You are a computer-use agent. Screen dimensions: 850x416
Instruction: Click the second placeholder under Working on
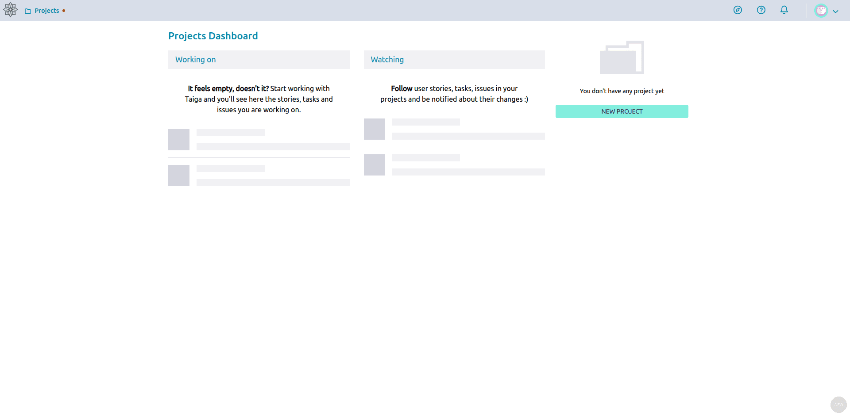click(178, 175)
